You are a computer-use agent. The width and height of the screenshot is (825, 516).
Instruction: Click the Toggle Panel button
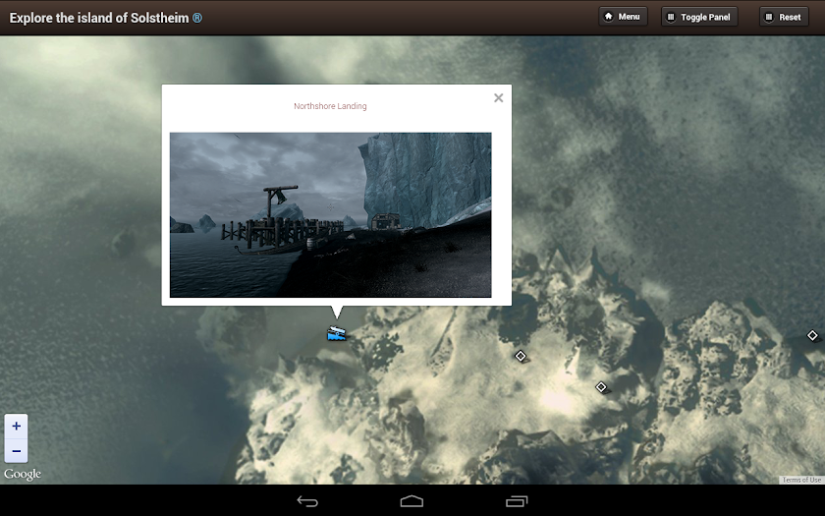click(699, 17)
